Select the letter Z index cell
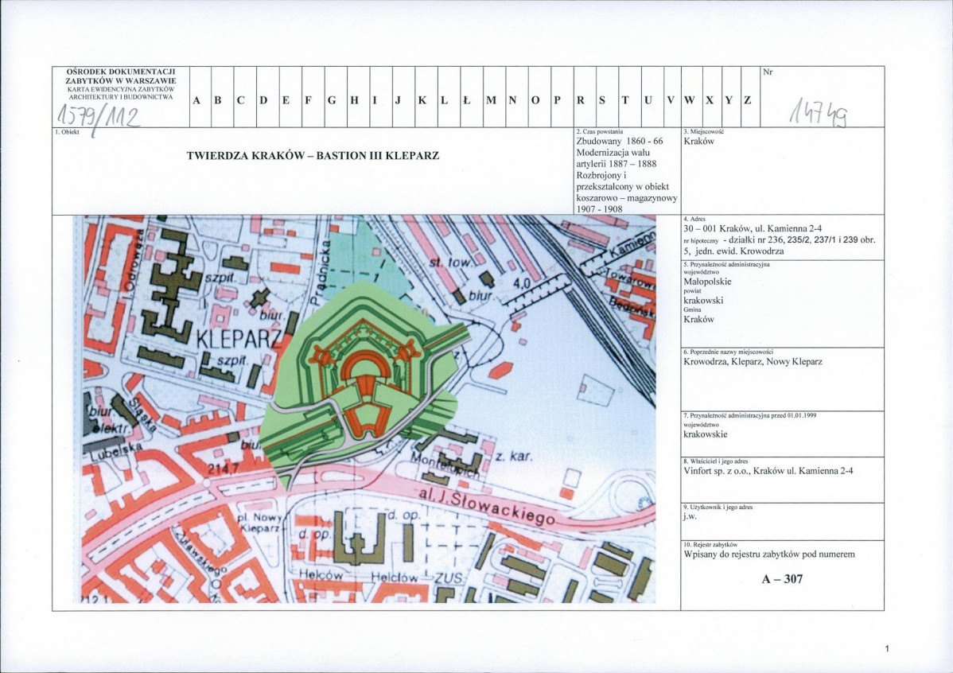 pos(747,100)
